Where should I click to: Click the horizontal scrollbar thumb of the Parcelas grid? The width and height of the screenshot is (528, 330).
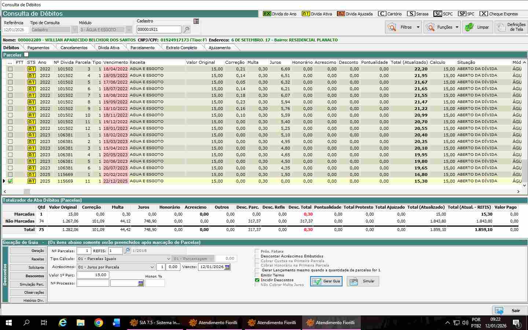pyautogui.click(x=27, y=191)
